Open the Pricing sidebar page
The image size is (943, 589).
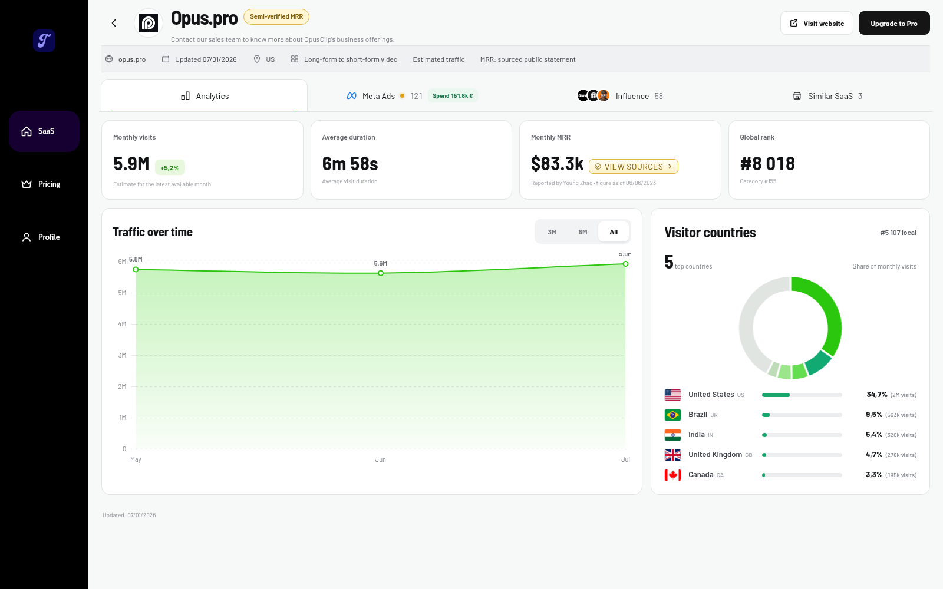coord(44,184)
